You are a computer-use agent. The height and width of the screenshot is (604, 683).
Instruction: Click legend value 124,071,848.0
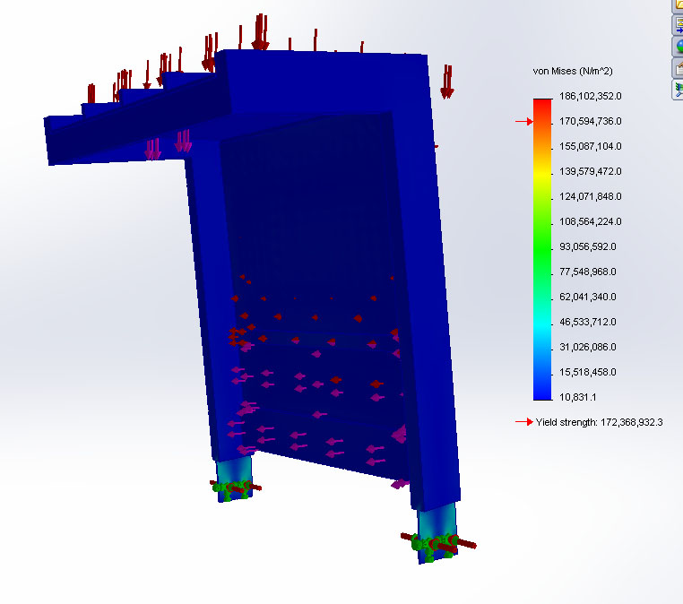coord(590,197)
